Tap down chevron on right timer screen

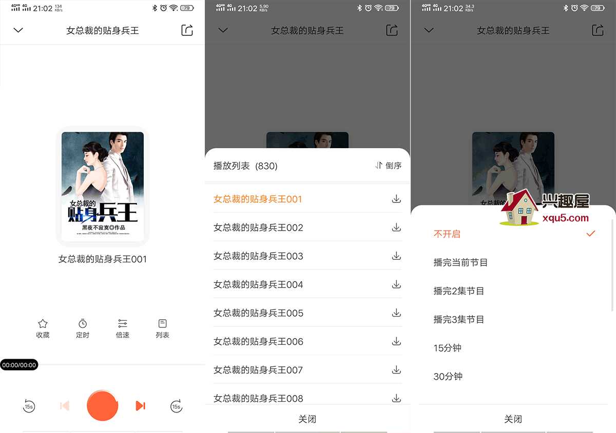(x=429, y=30)
